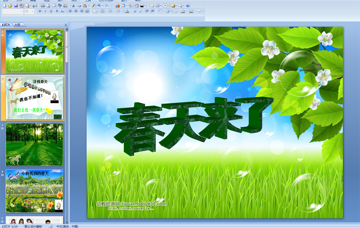Screen dimensions: 360x228
Task: Insert a chart
Action: (x=117, y=6)
